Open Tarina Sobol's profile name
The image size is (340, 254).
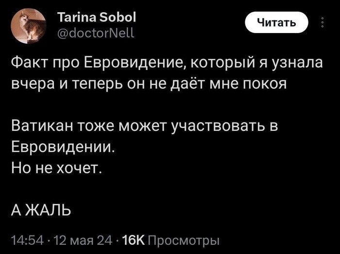tap(97, 18)
